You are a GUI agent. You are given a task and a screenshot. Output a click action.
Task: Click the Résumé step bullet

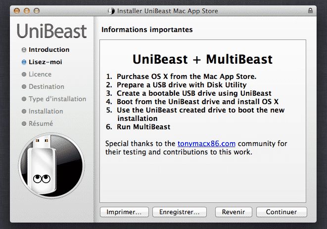coord(24,123)
